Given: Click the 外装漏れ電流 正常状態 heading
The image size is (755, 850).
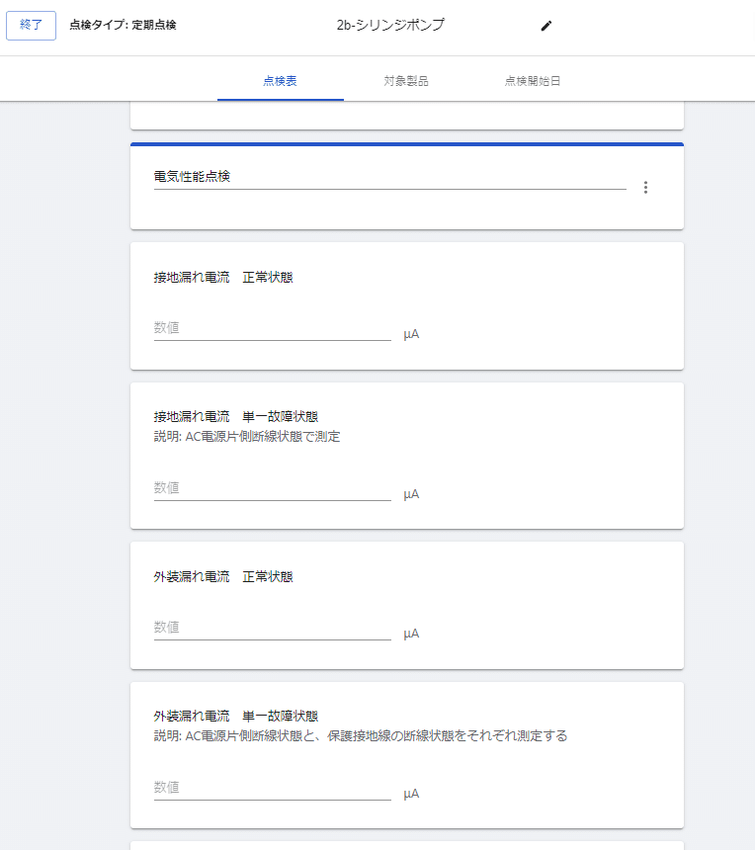Looking at the screenshot, I should pos(223,577).
